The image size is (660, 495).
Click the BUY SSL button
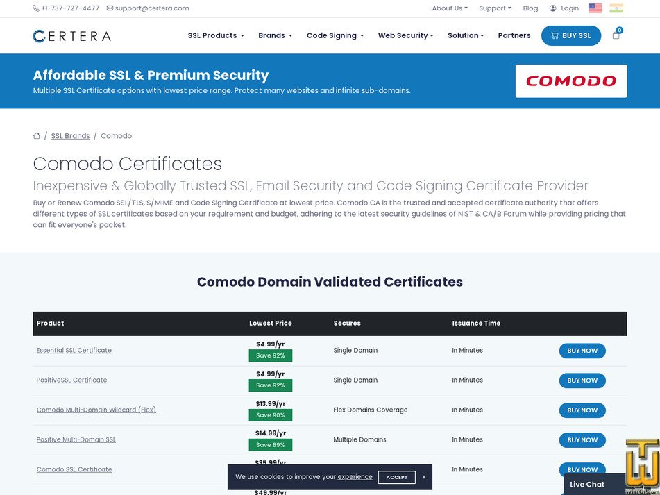[x=571, y=35]
